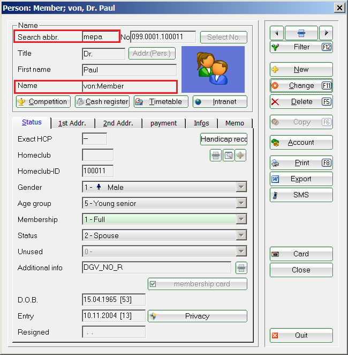
Task: Click the Addr.(Pers.) button
Action: (152, 54)
